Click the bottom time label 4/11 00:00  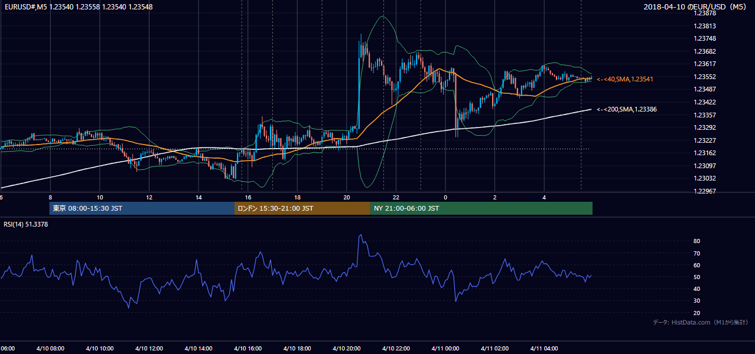pyautogui.click(x=445, y=349)
